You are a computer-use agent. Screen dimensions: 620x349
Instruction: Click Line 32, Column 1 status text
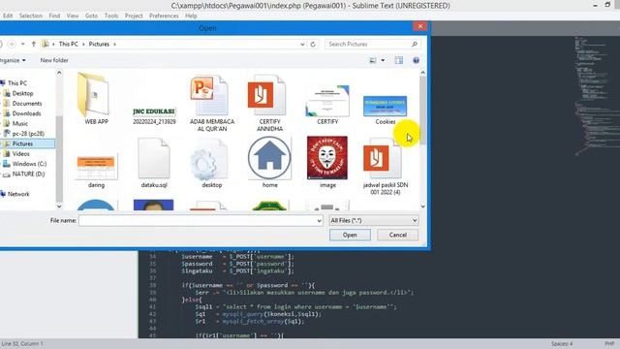(22, 344)
